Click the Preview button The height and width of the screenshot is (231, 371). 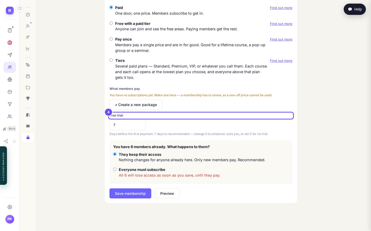(167, 194)
